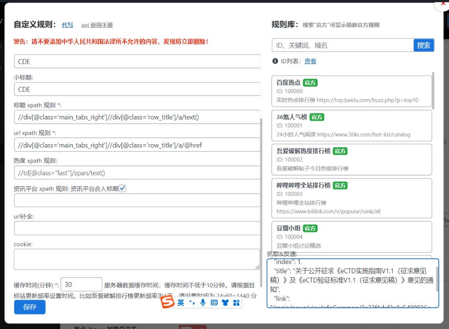The height and width of the screenshot is (329, 449).
Task: Click the 官方 badge on 百度热点
Action: (310, 83)
